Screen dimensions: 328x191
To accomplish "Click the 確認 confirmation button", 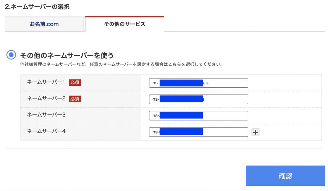I will click(286, 176).
